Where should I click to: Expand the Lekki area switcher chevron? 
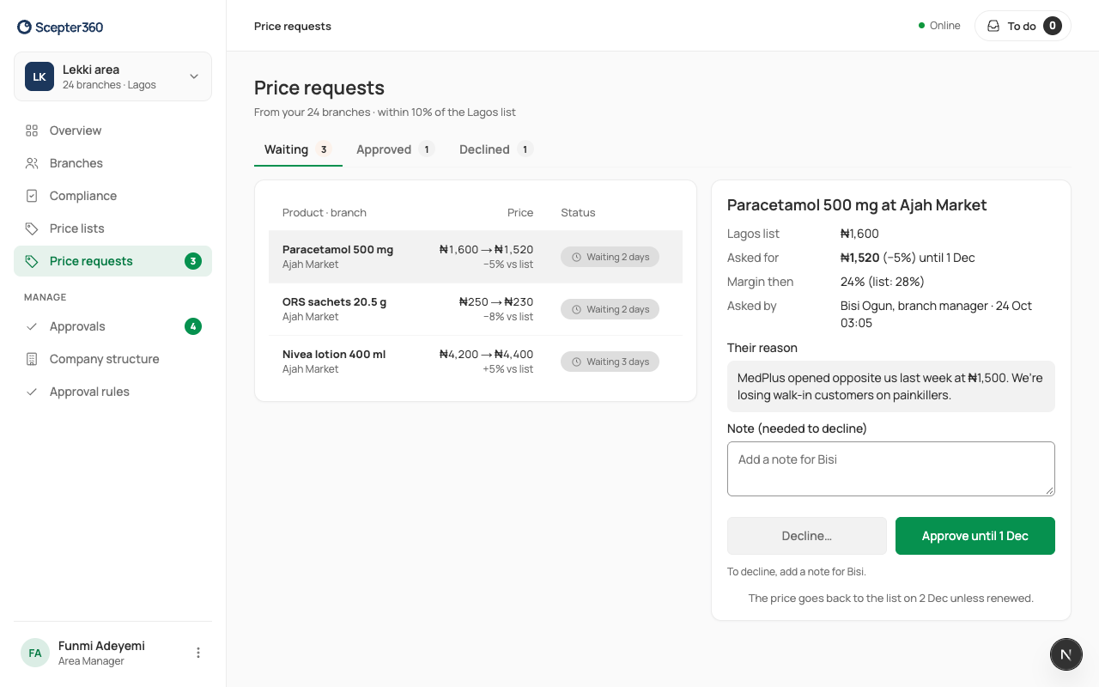(x=194, y=76)
